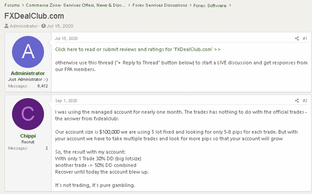The height and width of the screenshot is (194, 312).
Task: Click the Administrator author link under thread title
Action: (x=23, y=26)
